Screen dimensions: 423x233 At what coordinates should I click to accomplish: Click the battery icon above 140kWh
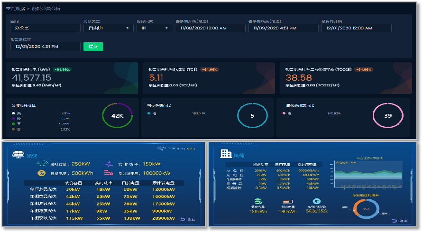287,202
